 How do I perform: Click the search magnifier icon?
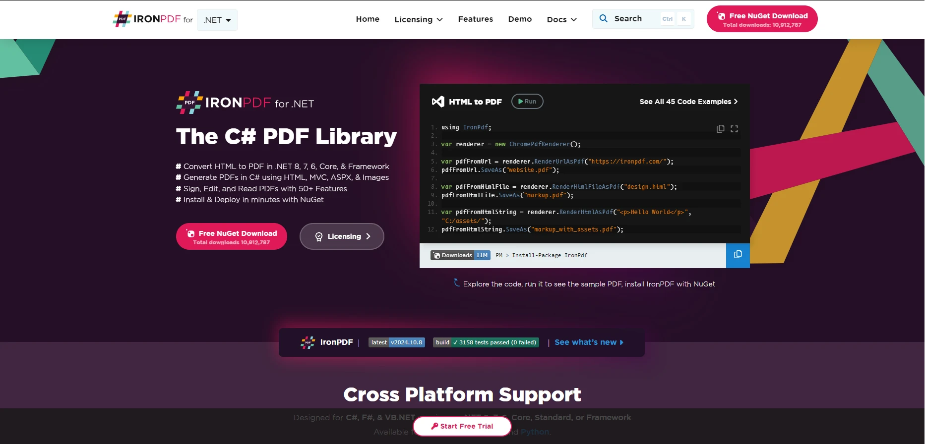point(604,18)
